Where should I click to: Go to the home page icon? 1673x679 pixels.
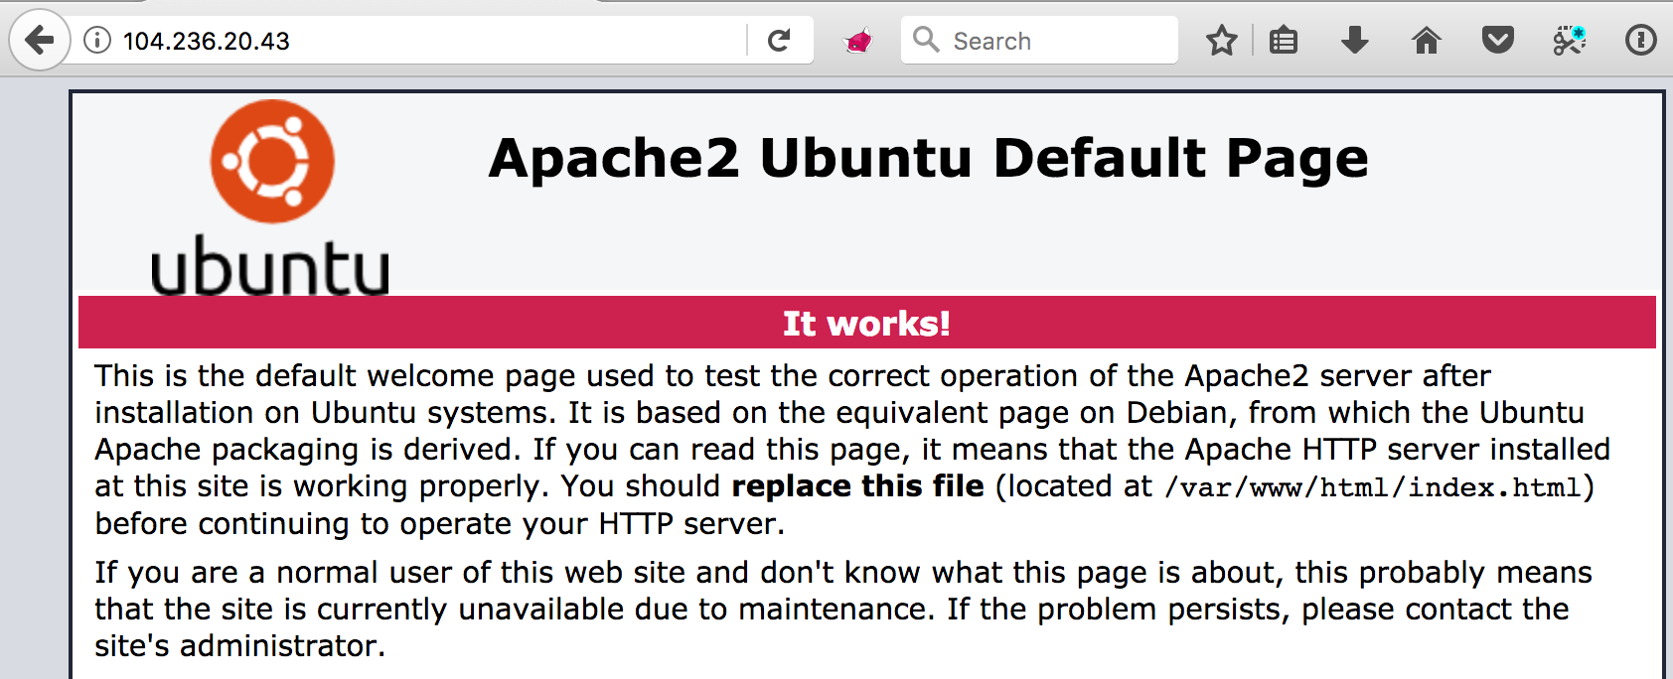[1427, 41]
